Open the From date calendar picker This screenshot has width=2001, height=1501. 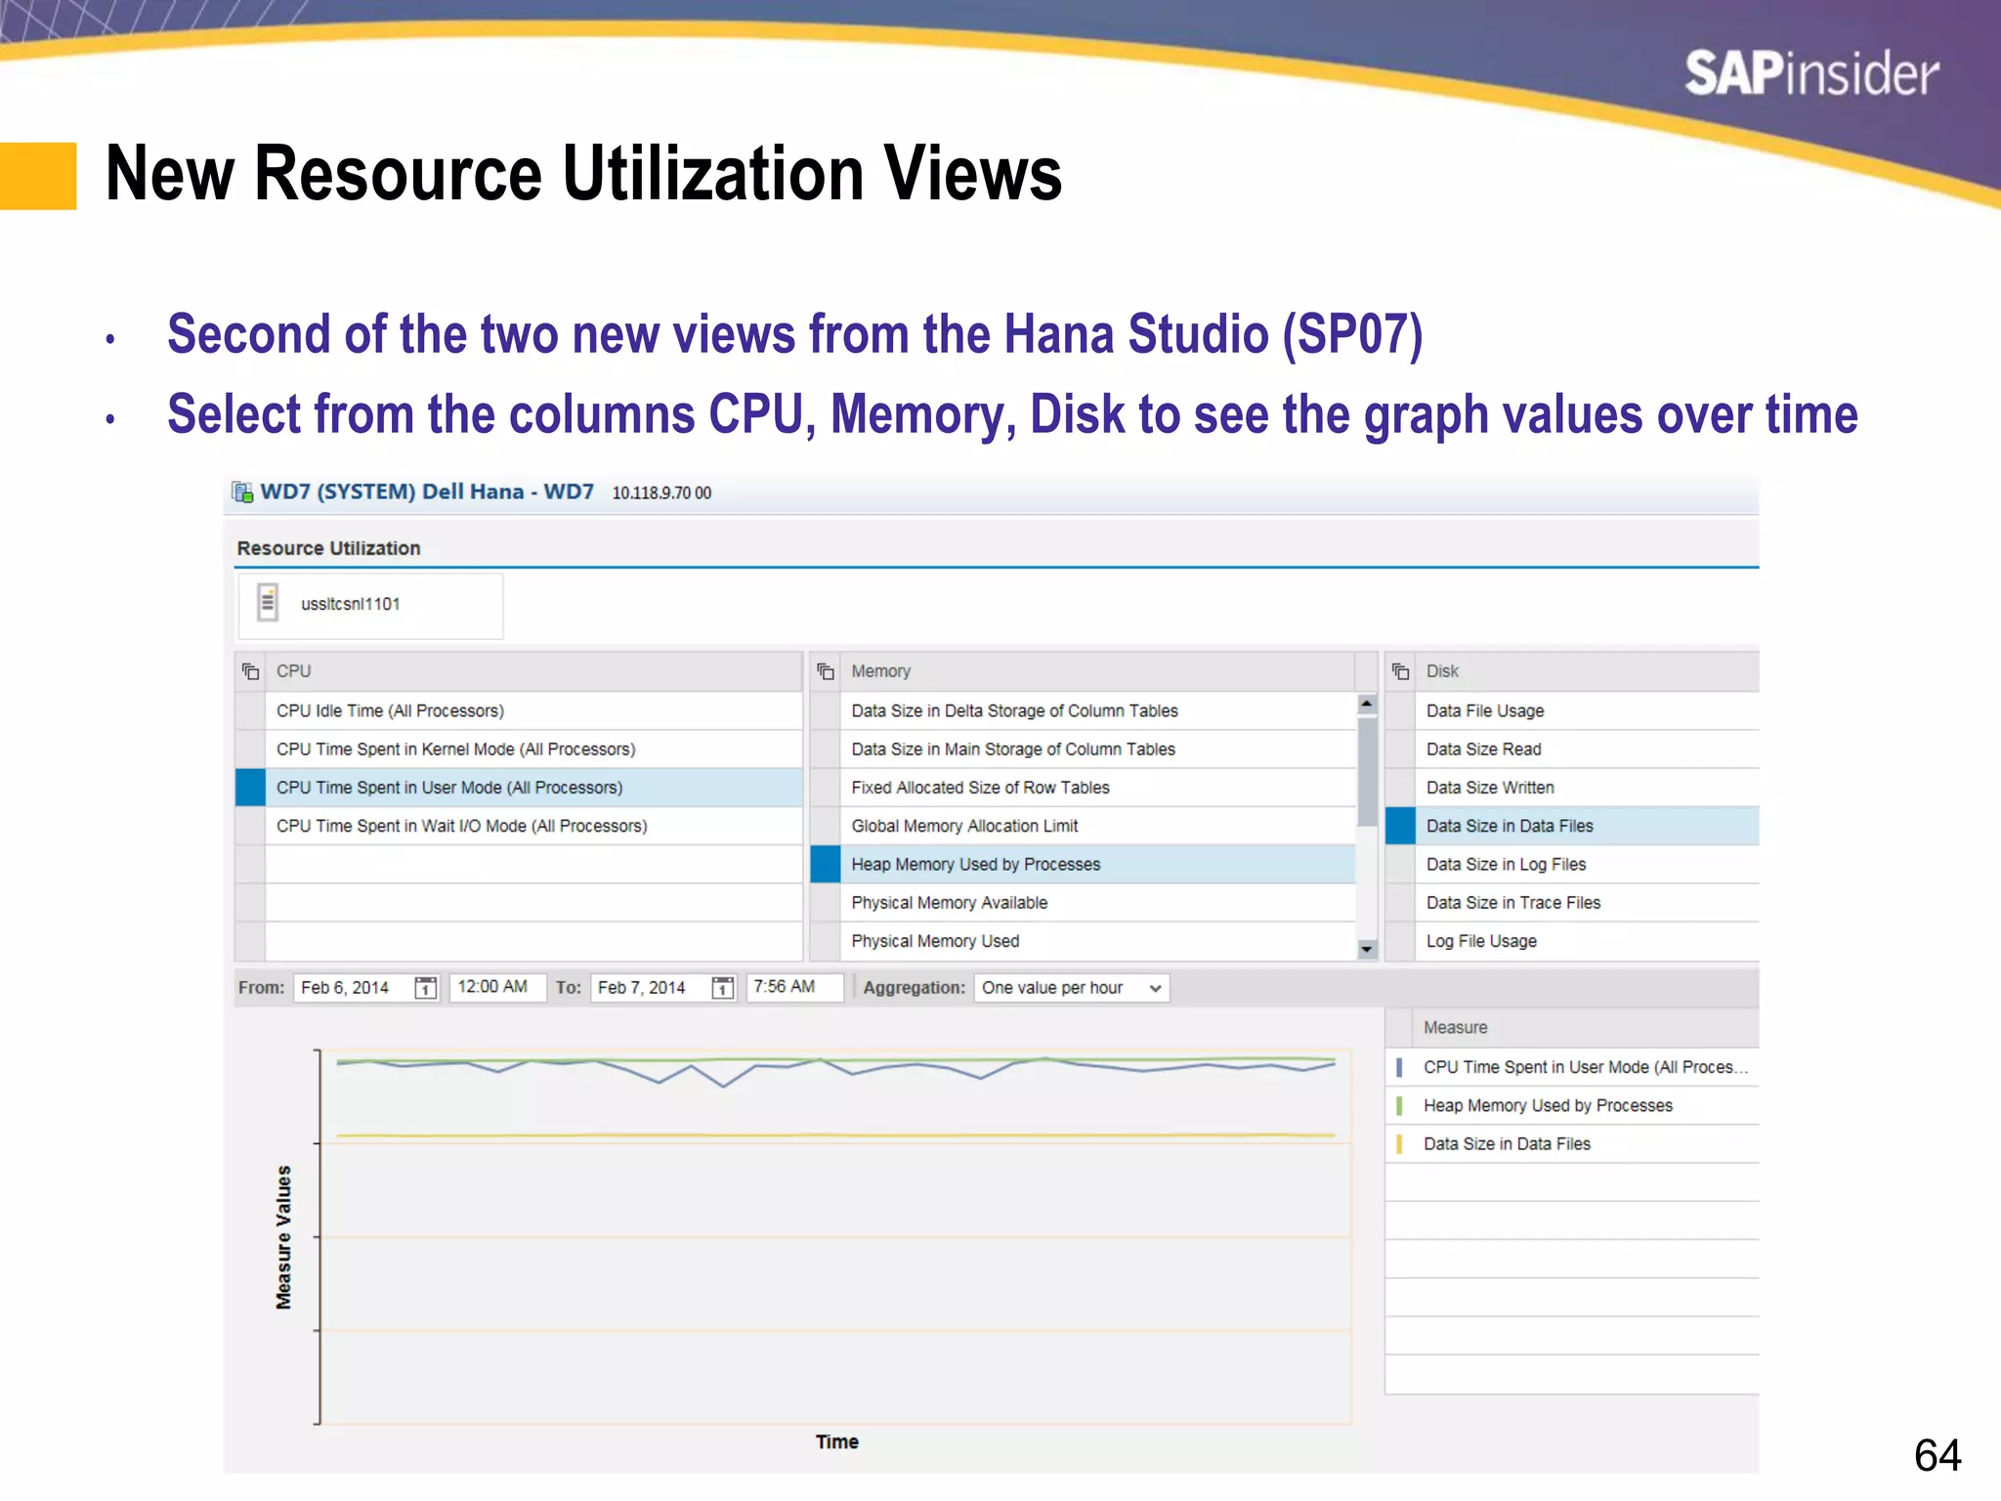[x=426, y=988]
